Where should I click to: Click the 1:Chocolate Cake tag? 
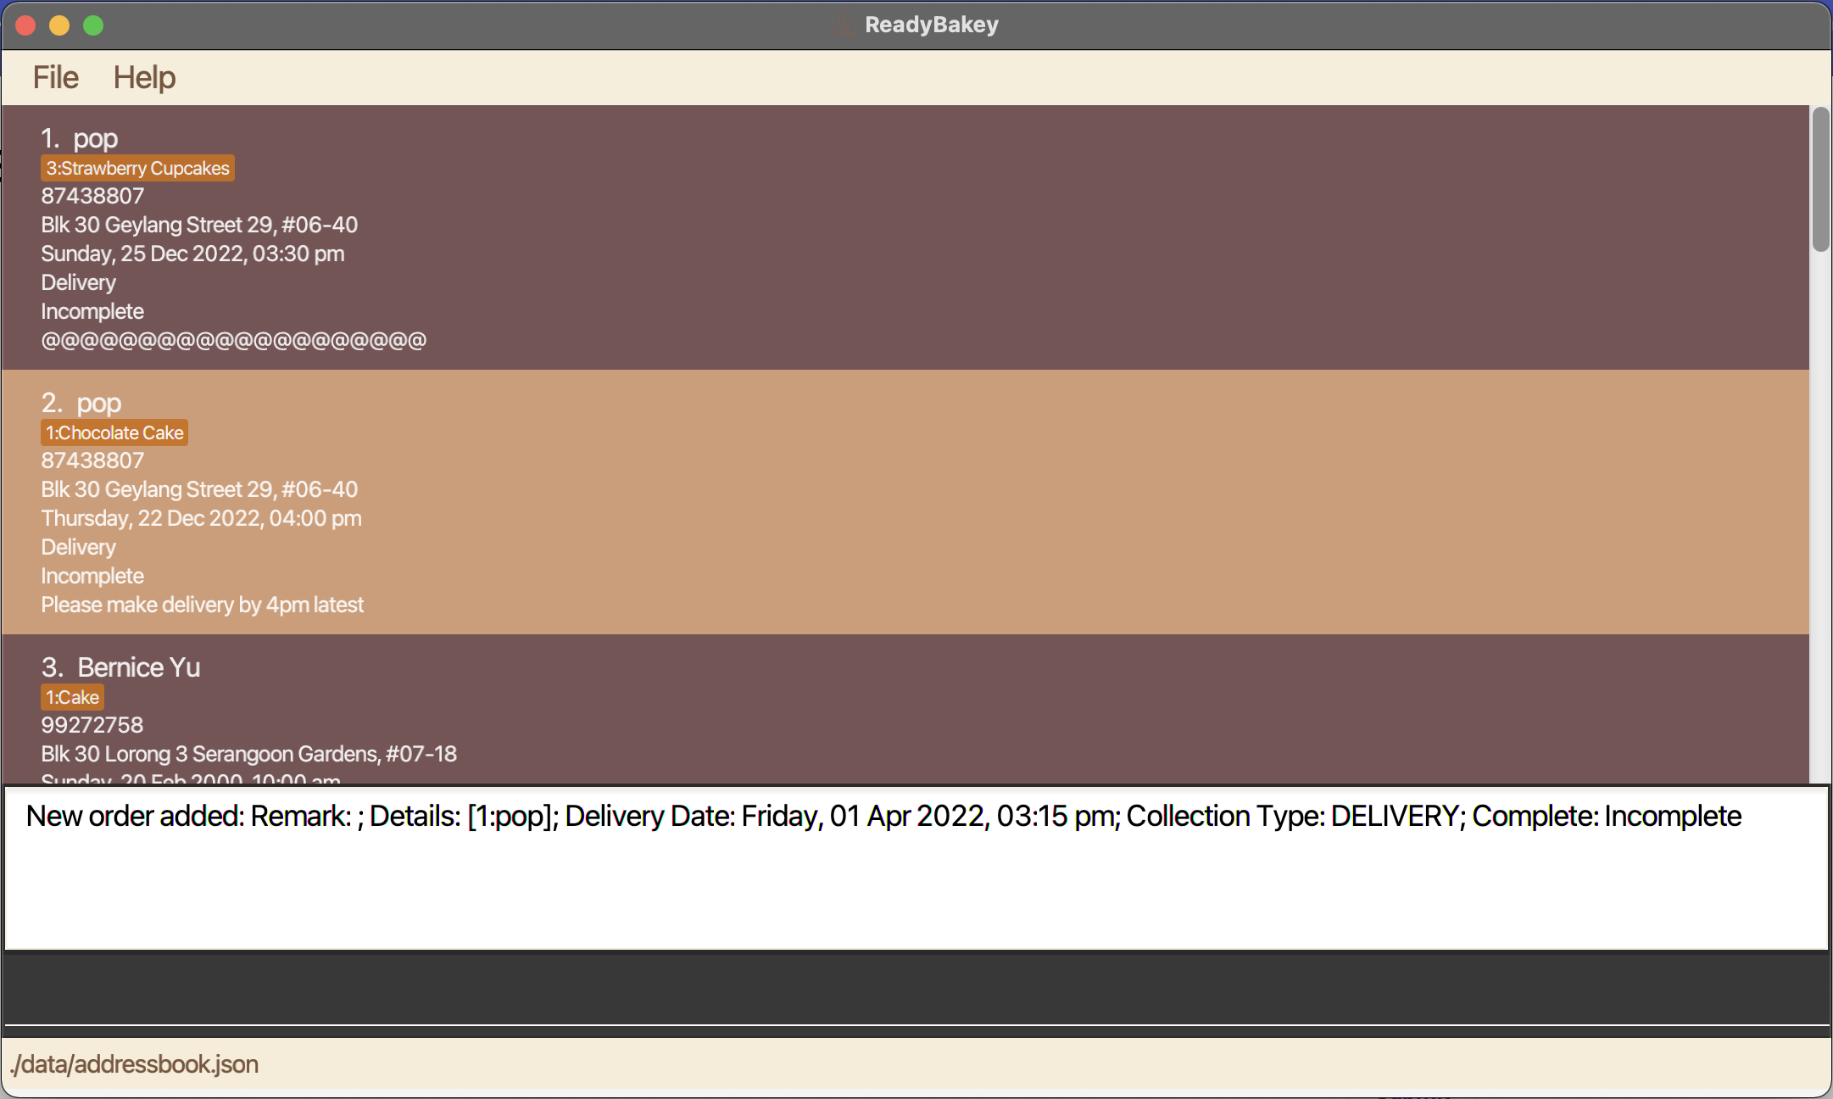[114, 432]
